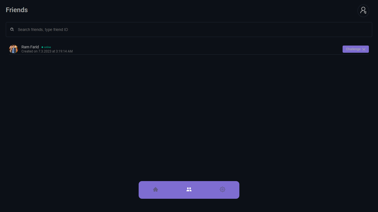This screenshot has width=378, height=212.
Task: Challenge Ram Farid to a match
Action: [353, 49]
